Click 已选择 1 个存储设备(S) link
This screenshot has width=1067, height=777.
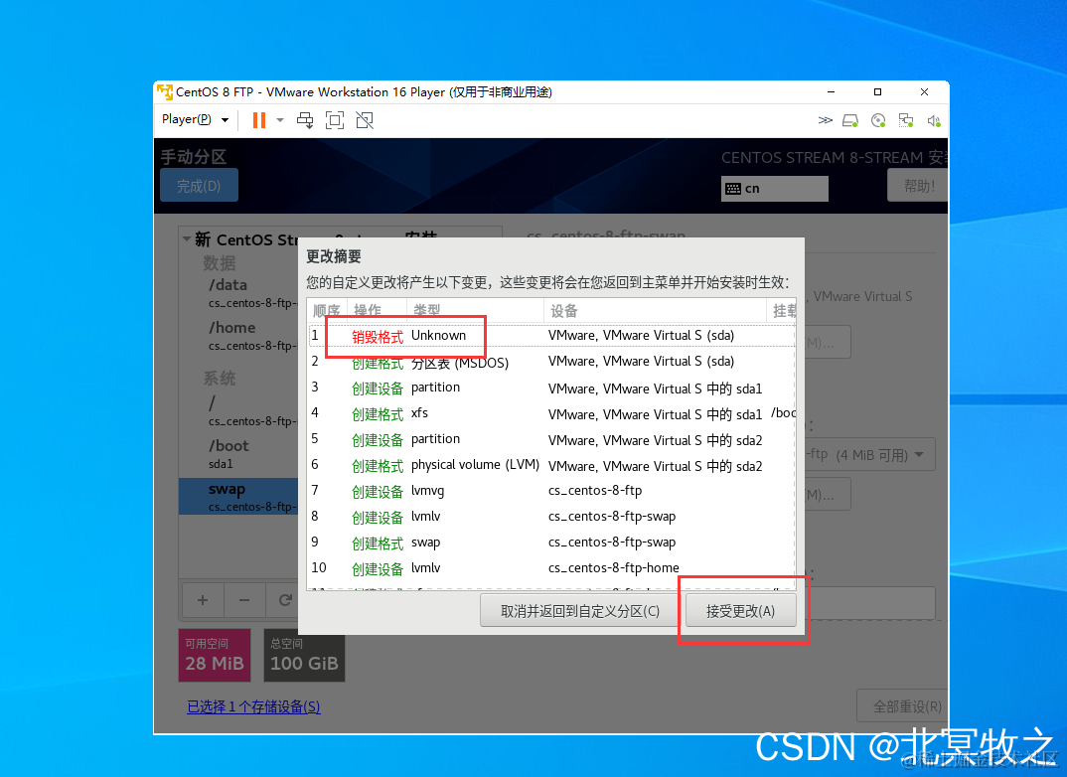tap(253, 706)
